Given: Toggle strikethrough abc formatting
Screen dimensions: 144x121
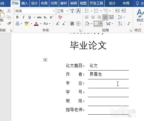Looking at the screenshot, I should [39, 17].
